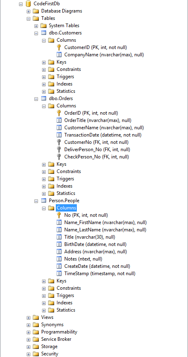Viewport: 188px width, 357px height.
Task: Click the TransactionDate column icon
Action: pyautogui.click(x=59, y=135)
